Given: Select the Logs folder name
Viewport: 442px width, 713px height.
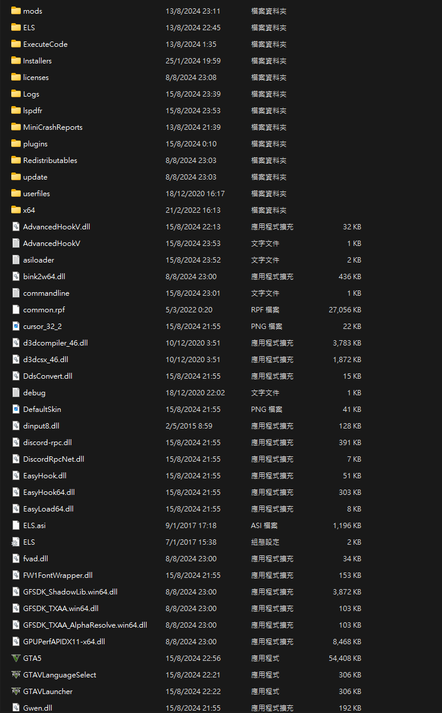Looking at the screenshot, I should [31, 94].
